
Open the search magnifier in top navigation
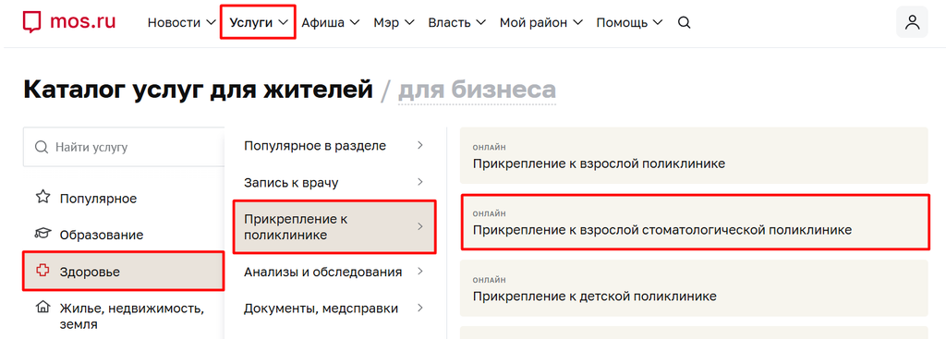(685, 23)
